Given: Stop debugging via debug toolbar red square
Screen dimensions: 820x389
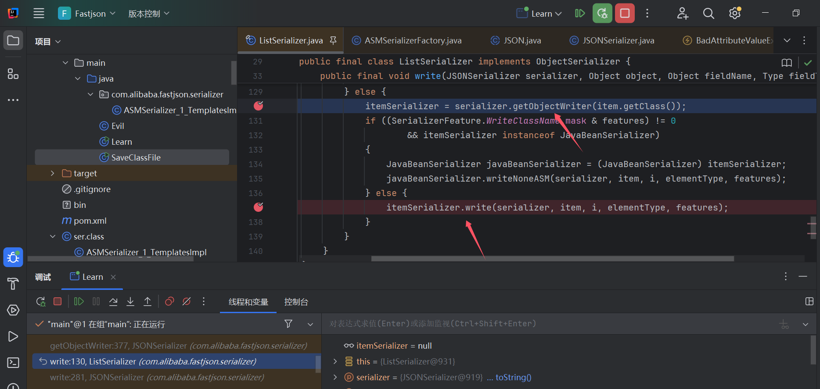Looking at the screenshot, I should point(58,301).
